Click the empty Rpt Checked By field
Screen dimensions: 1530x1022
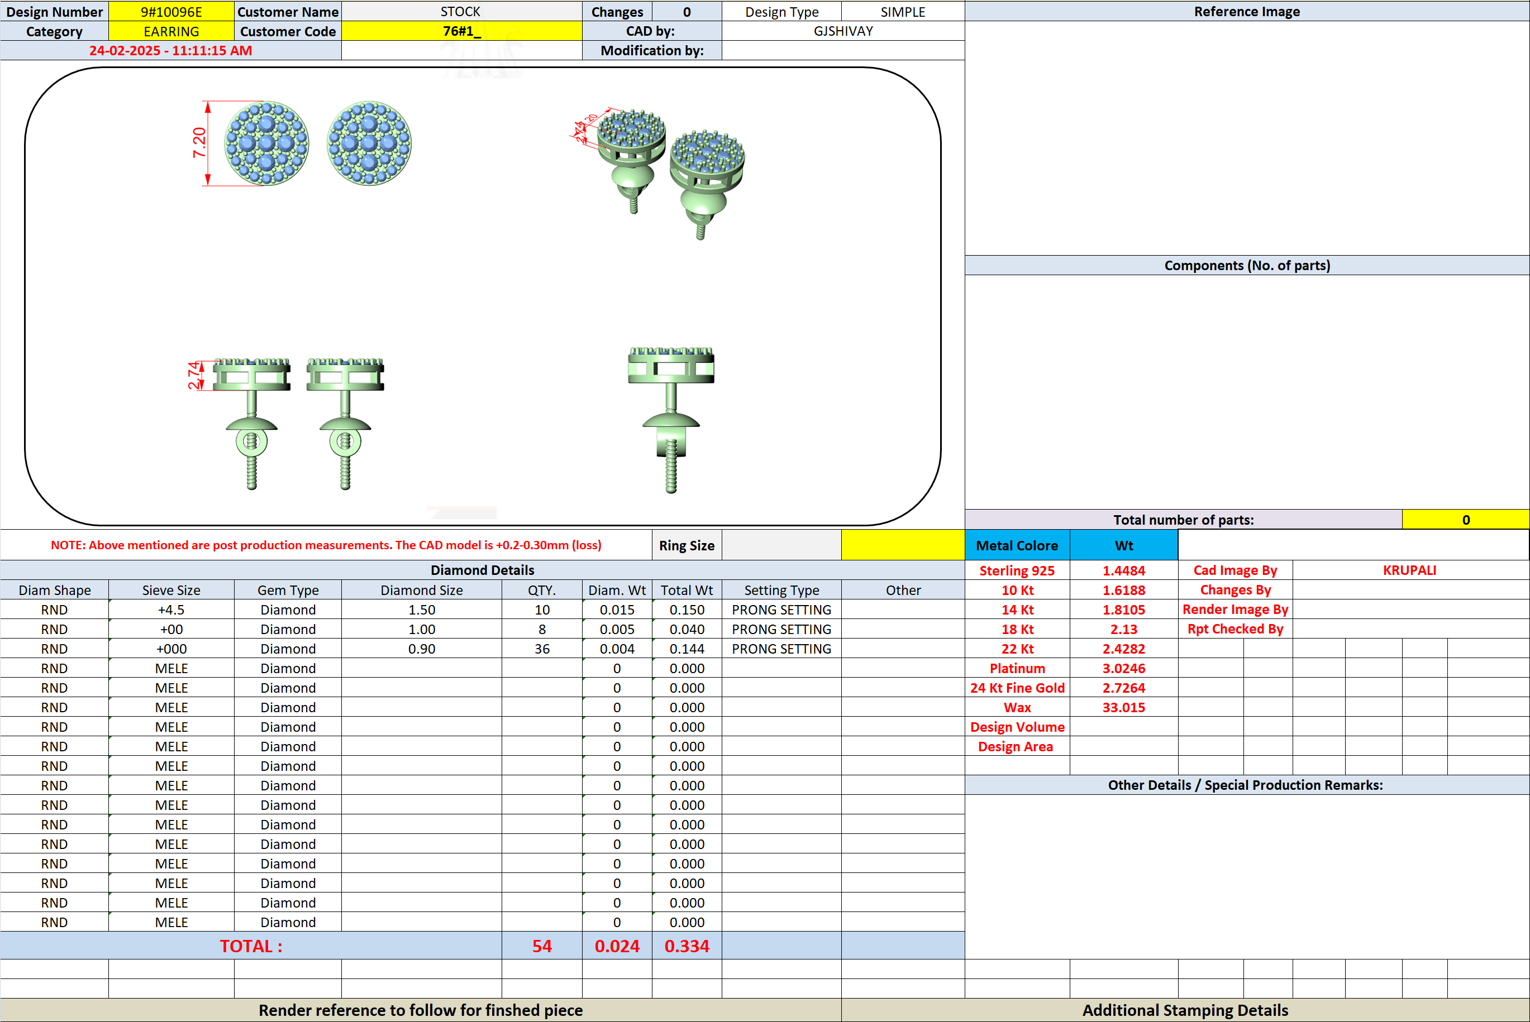pyautogui.click(x=1410, y=629)
